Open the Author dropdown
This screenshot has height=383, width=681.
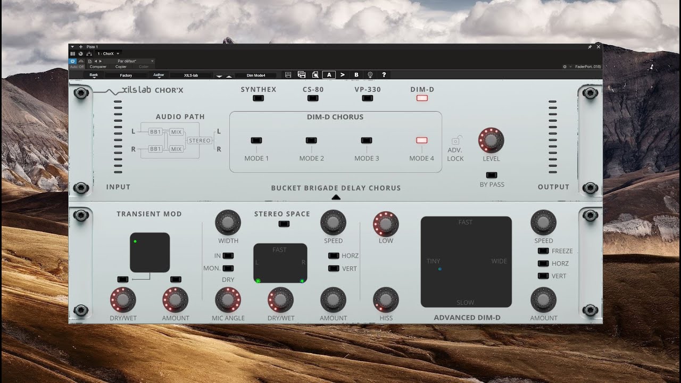tap(159, 76)
